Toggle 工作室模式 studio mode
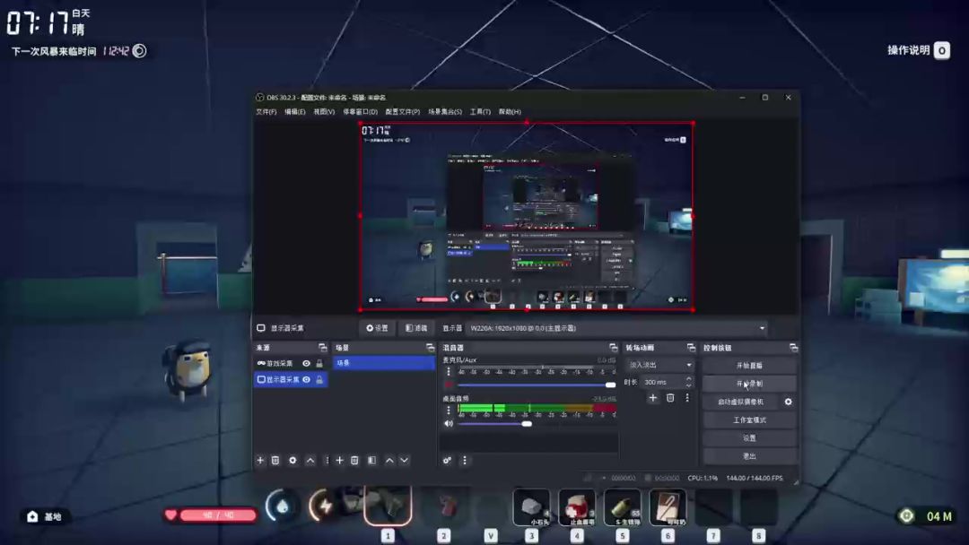Screen dimensions: 969x545 point(749,420)
